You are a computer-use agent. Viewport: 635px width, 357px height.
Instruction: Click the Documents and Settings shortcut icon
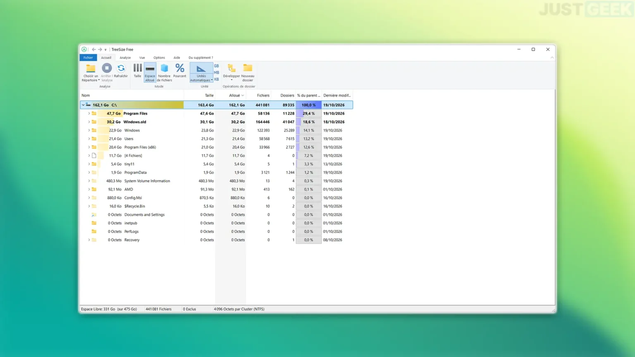[94, 215]
